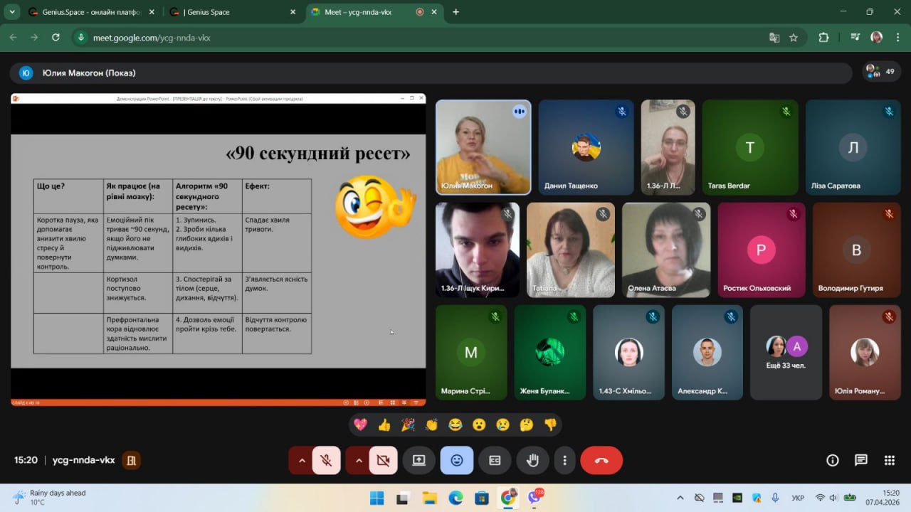The width and height of the screenshot is (911, 512).
Task: Open meeting details info icon
Action: pos(833,460)
